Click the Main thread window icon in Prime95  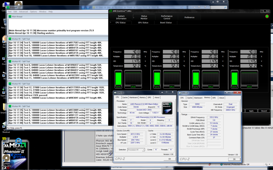click(10, 16)
